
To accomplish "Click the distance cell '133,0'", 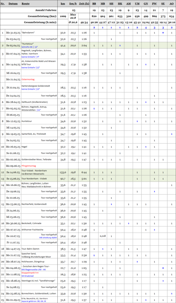I will [x=63, y=172].
